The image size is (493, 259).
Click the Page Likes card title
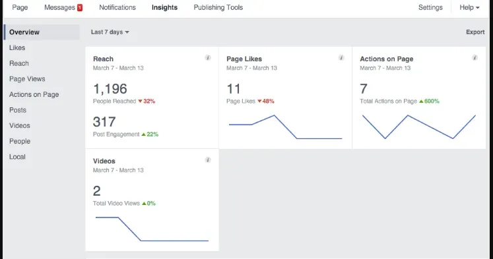tap(244, 59)
